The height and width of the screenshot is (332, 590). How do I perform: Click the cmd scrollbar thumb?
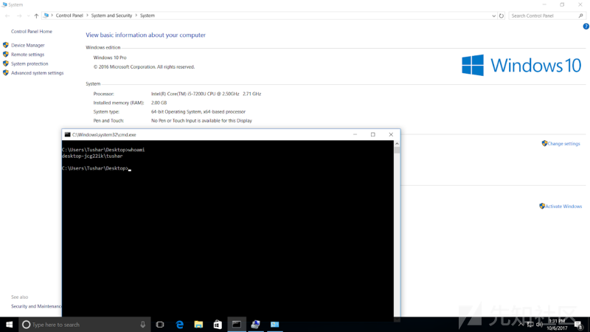397,150
